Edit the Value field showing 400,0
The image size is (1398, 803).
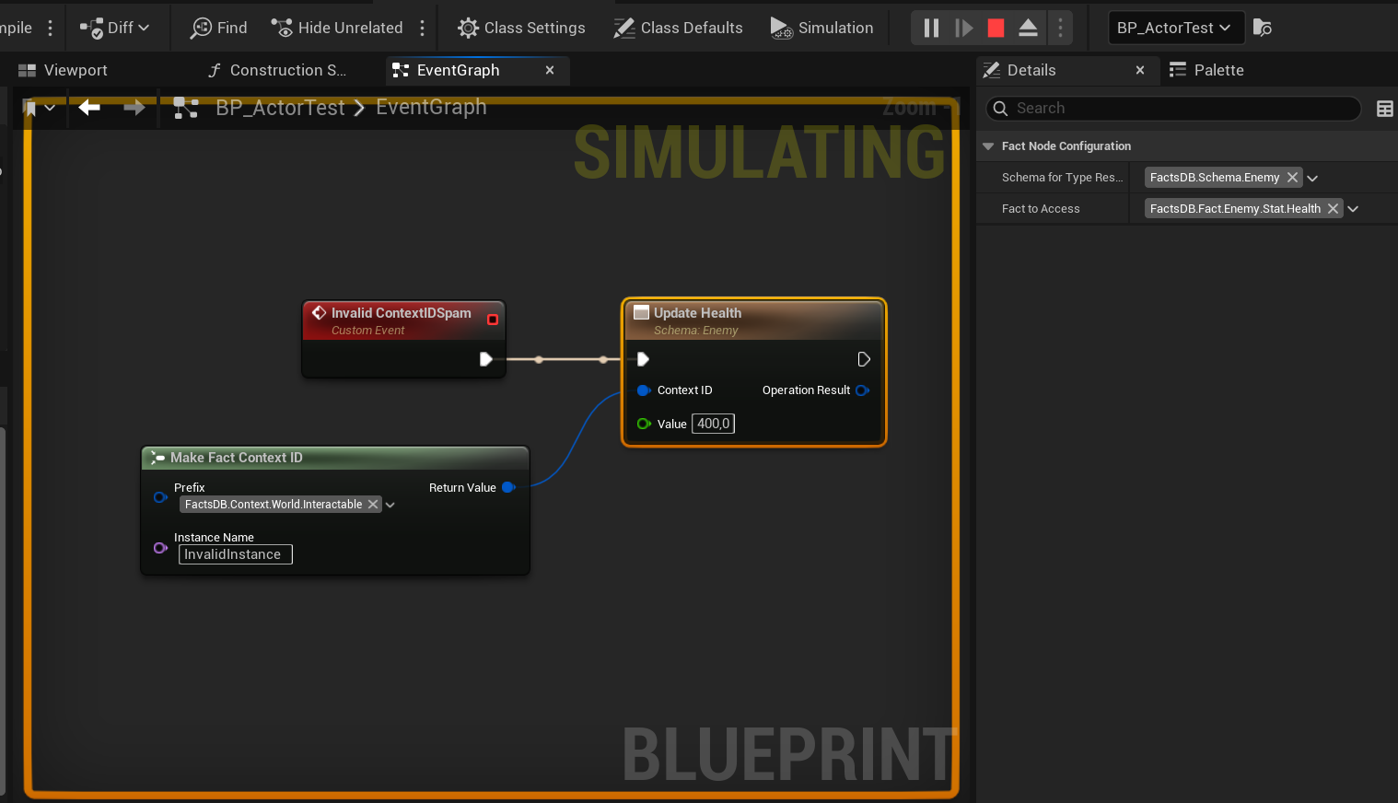[713, 424]
